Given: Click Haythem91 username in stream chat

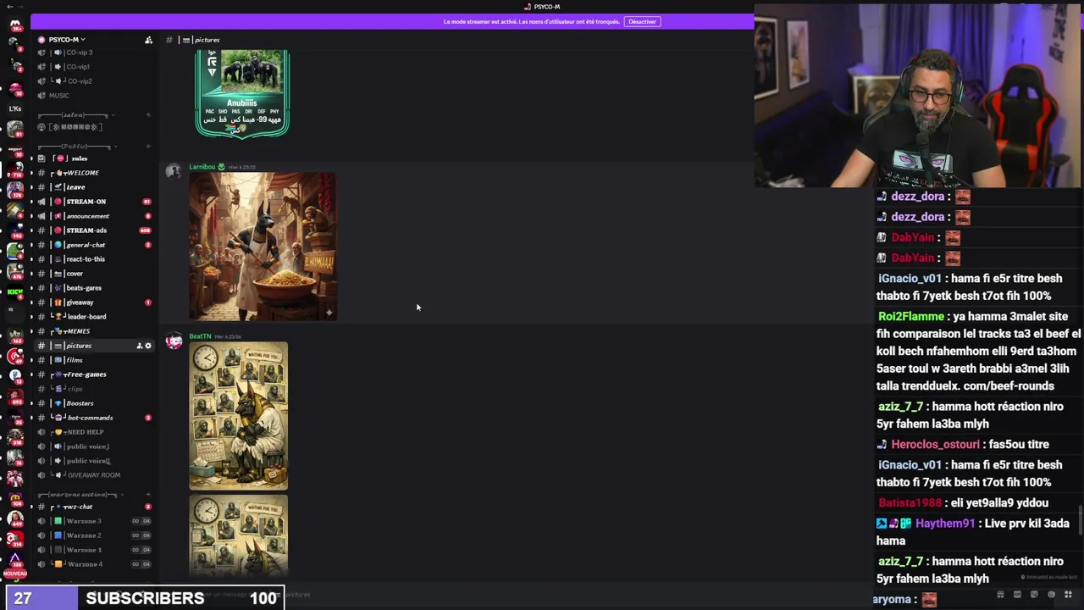Looking at the screenshot, I should pyautogui.click(x=944, y=524).
